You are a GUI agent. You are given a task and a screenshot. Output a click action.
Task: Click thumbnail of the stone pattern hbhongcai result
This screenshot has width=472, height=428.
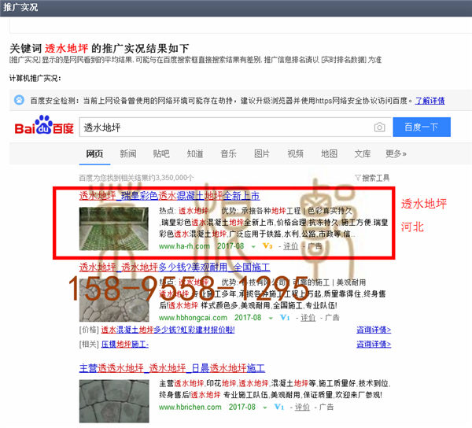[x=114, y=300]
